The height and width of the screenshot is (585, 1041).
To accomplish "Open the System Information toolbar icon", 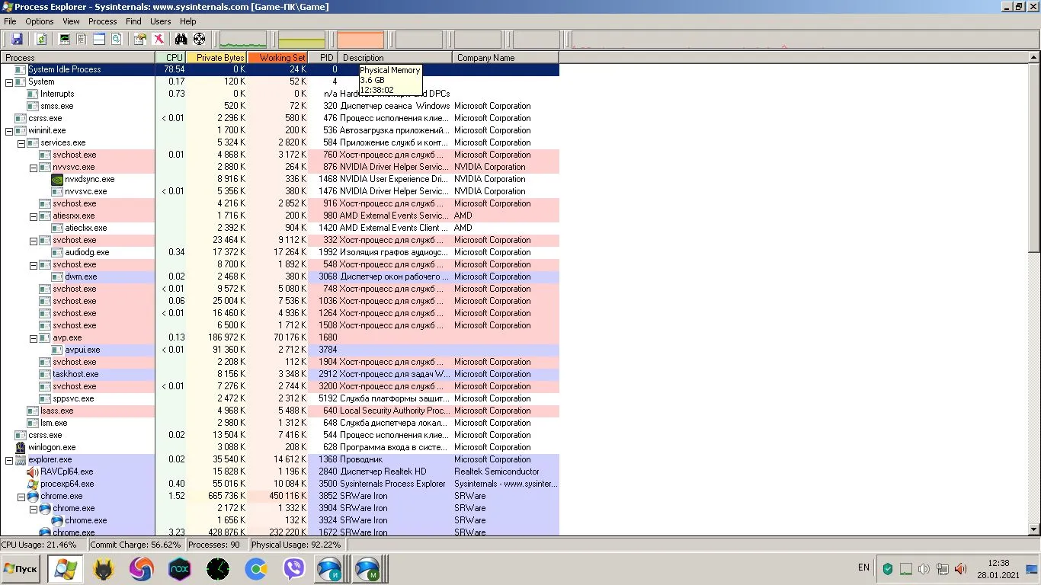I will (x=65, y=39).
